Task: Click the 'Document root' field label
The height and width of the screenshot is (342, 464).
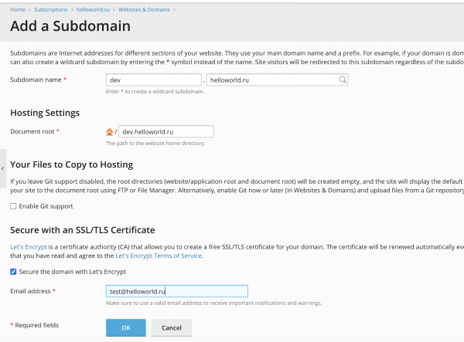Action: (33, 132)
